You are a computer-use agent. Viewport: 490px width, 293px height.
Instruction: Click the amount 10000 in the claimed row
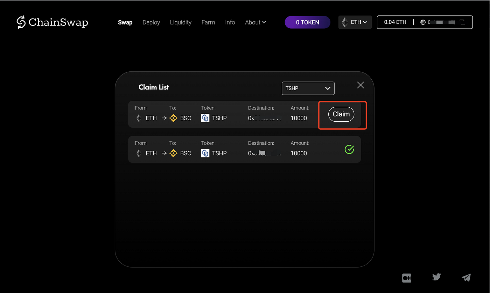(299, 153)
